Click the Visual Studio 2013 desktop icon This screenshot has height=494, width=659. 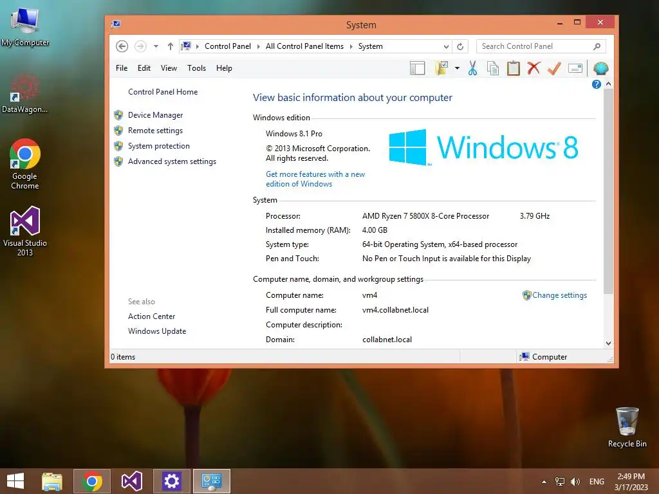[25, 231]
